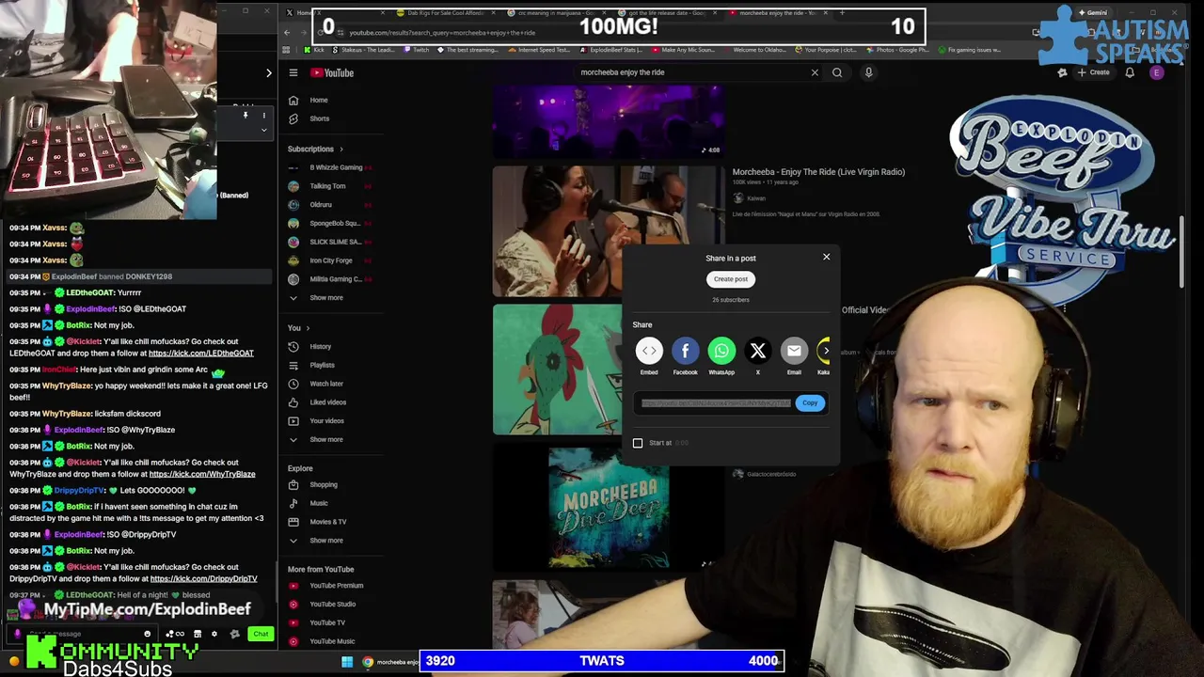1204x677 pixels.
Task: Share to Facebook
Action: point(685,351)
